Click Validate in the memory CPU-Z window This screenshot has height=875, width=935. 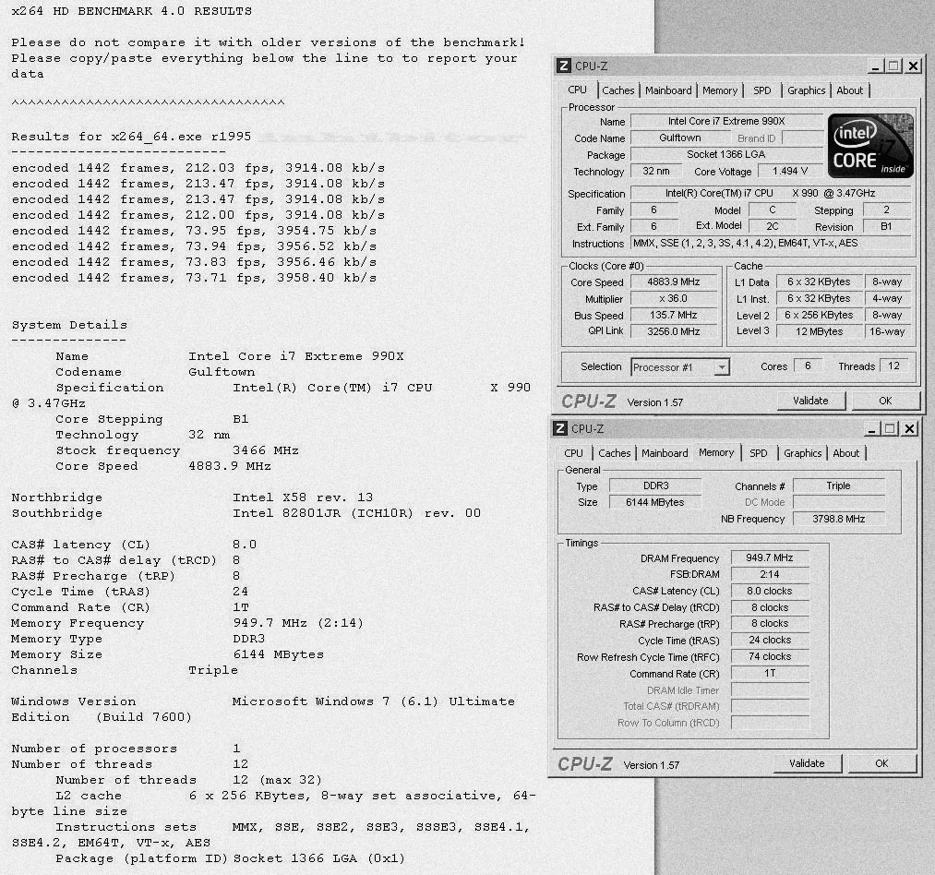click(808, 763)
